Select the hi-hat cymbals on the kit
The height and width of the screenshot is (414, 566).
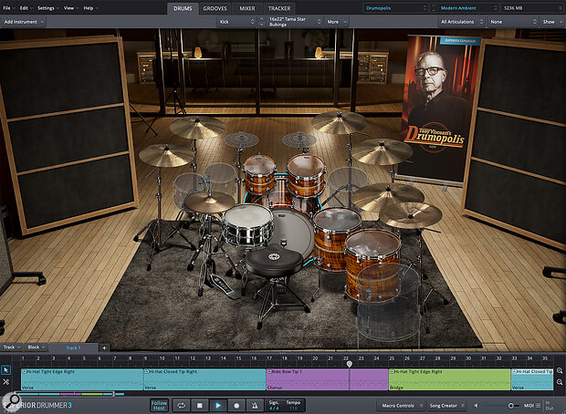tap(209, 202)
